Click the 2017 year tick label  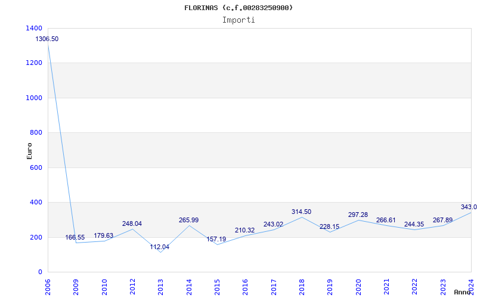[x=274, y=287]
